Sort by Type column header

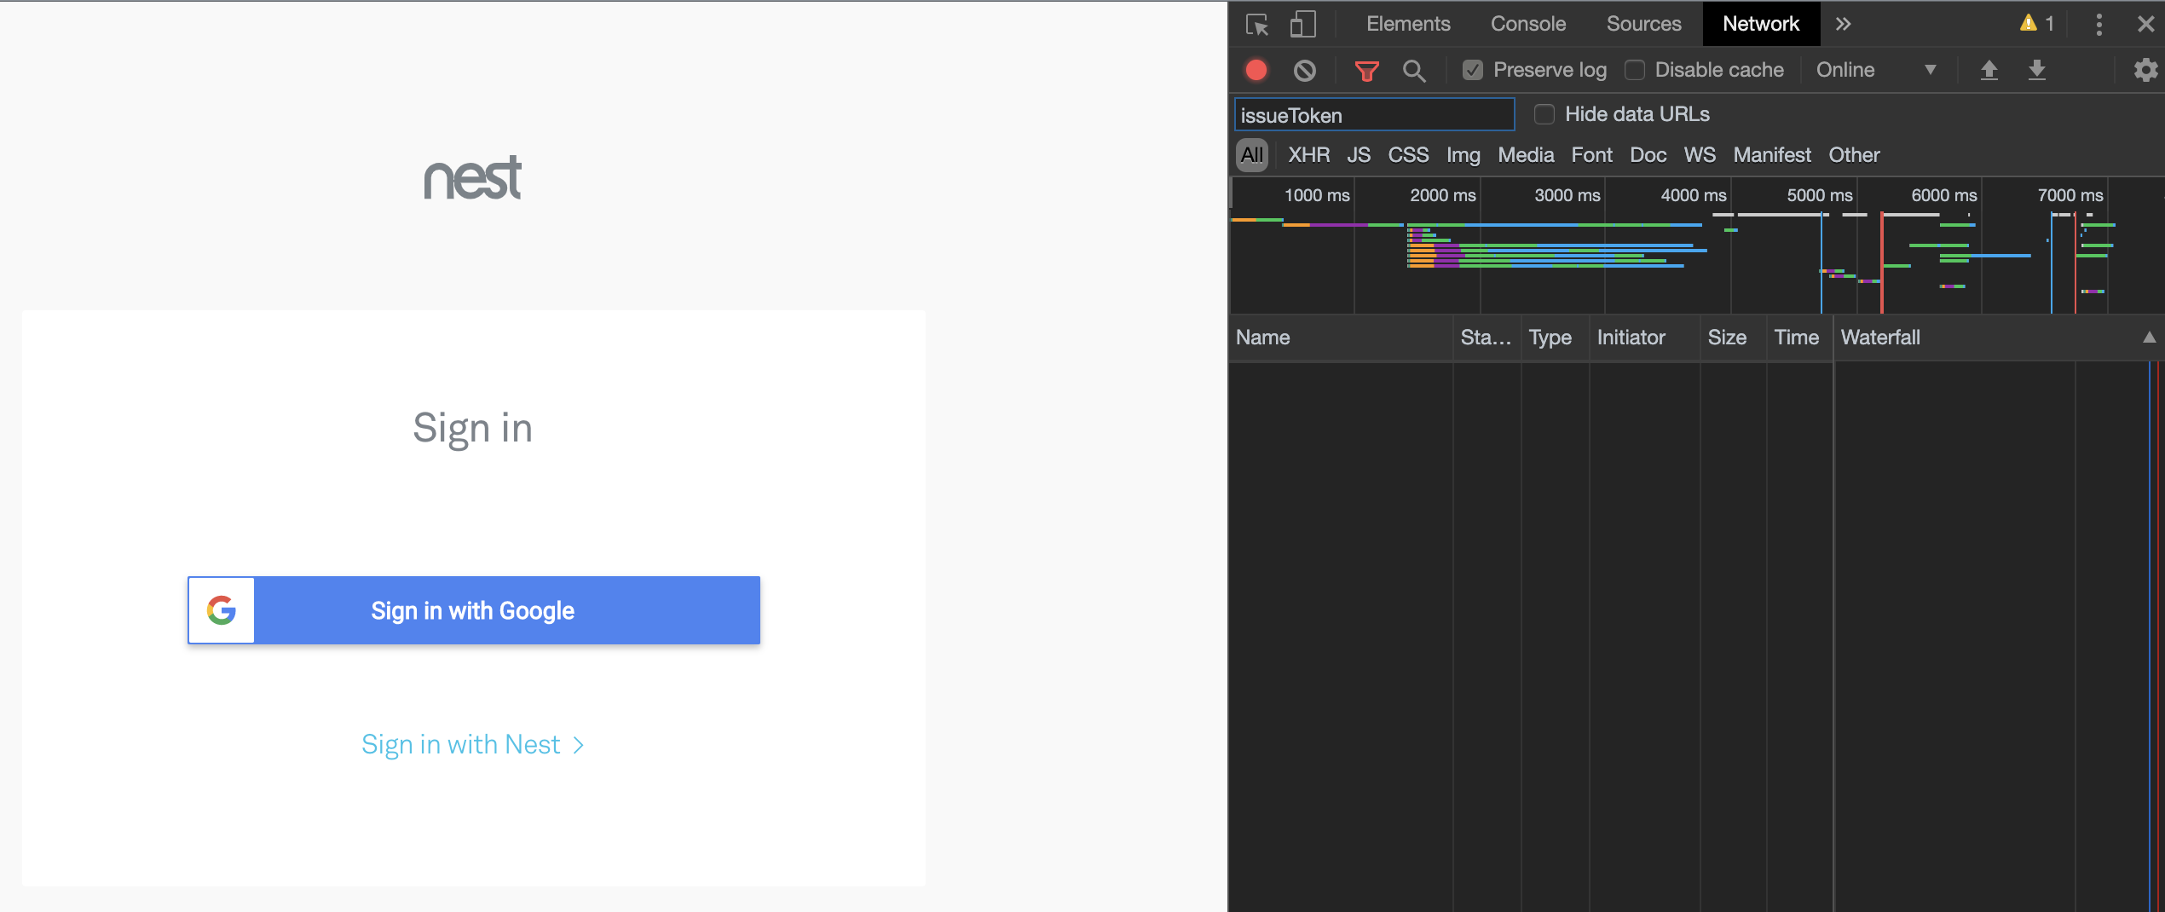click(1555, 338)
